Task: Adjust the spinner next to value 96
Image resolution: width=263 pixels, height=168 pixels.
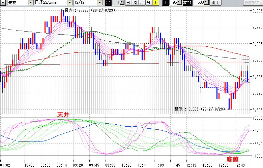Action: click(x=179, y=3)
